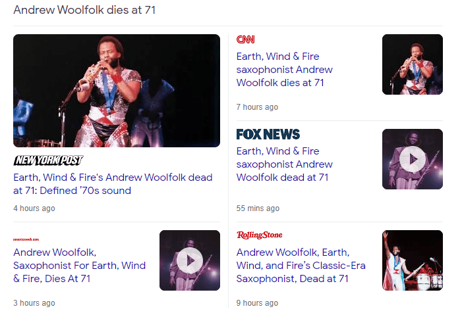The width and height of the screenshot is (462, 313).
Task: Play the americanweb.com story video thumbnail
Action: 190,260
